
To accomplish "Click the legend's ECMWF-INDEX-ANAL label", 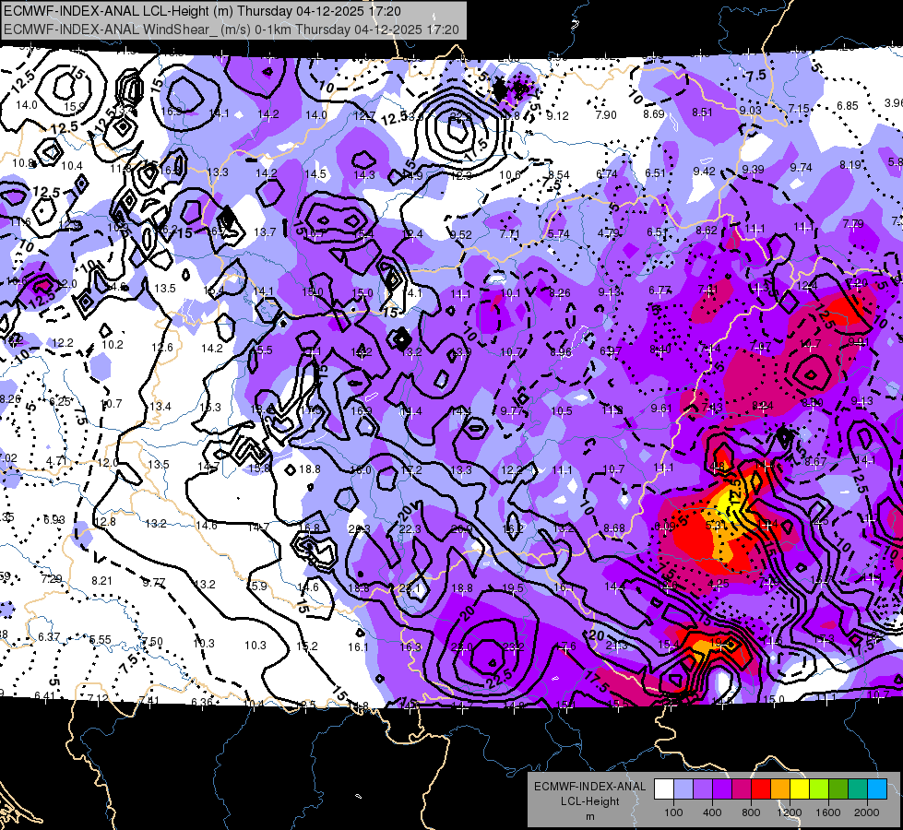I will click(589, 787).
